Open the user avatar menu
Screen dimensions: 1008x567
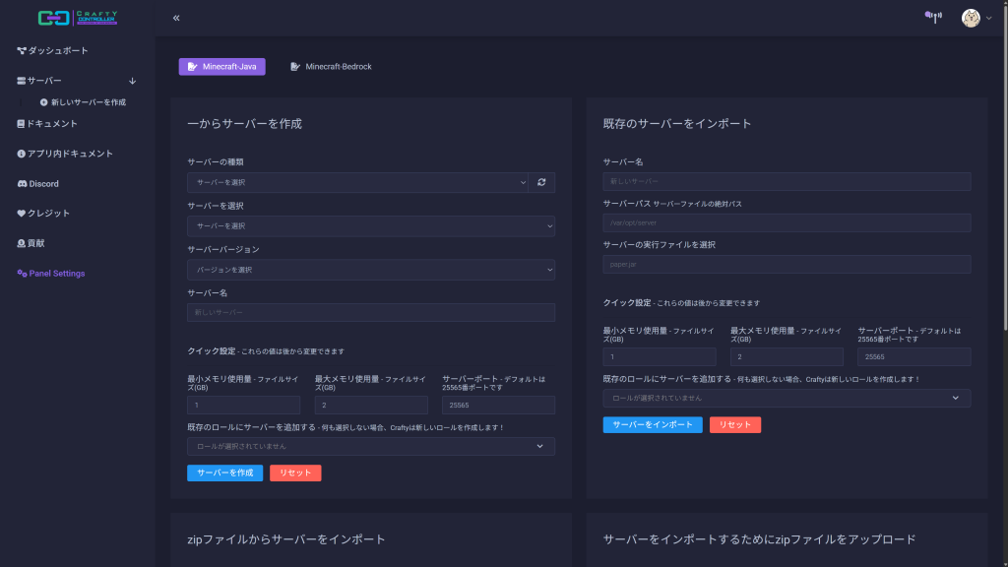[976, 18]
